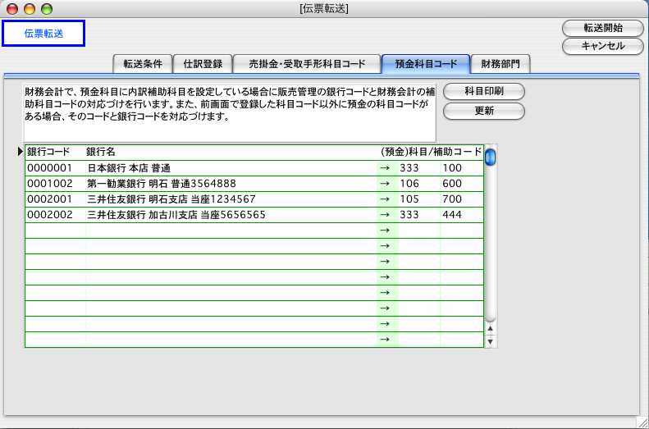Select the 売掛金・受取手形科目コード tab
This screenshot has width=649, height=429.
click(x=305, y=63)
